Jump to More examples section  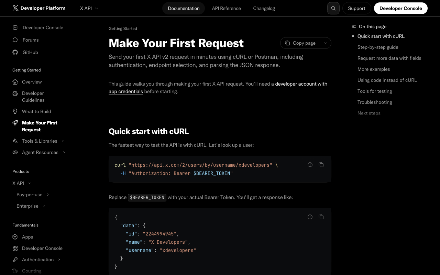coord(374,69)
